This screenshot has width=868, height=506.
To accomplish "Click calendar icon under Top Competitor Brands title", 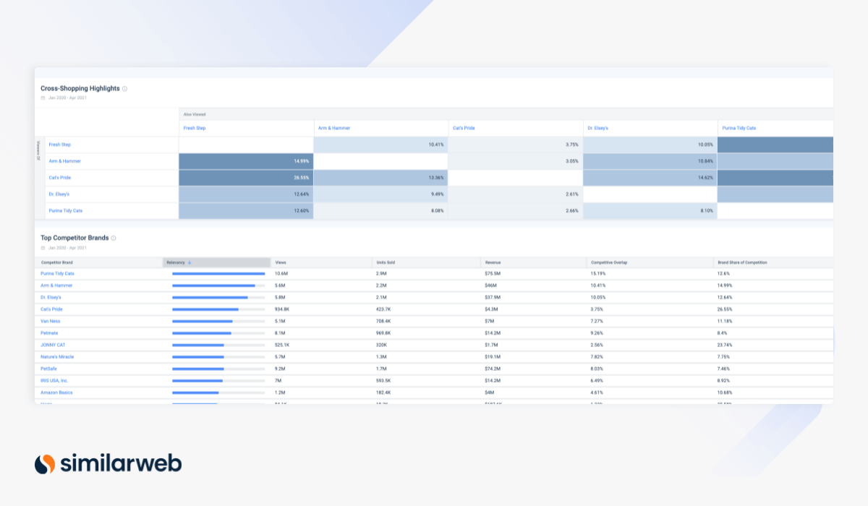I will coord(43,247).
